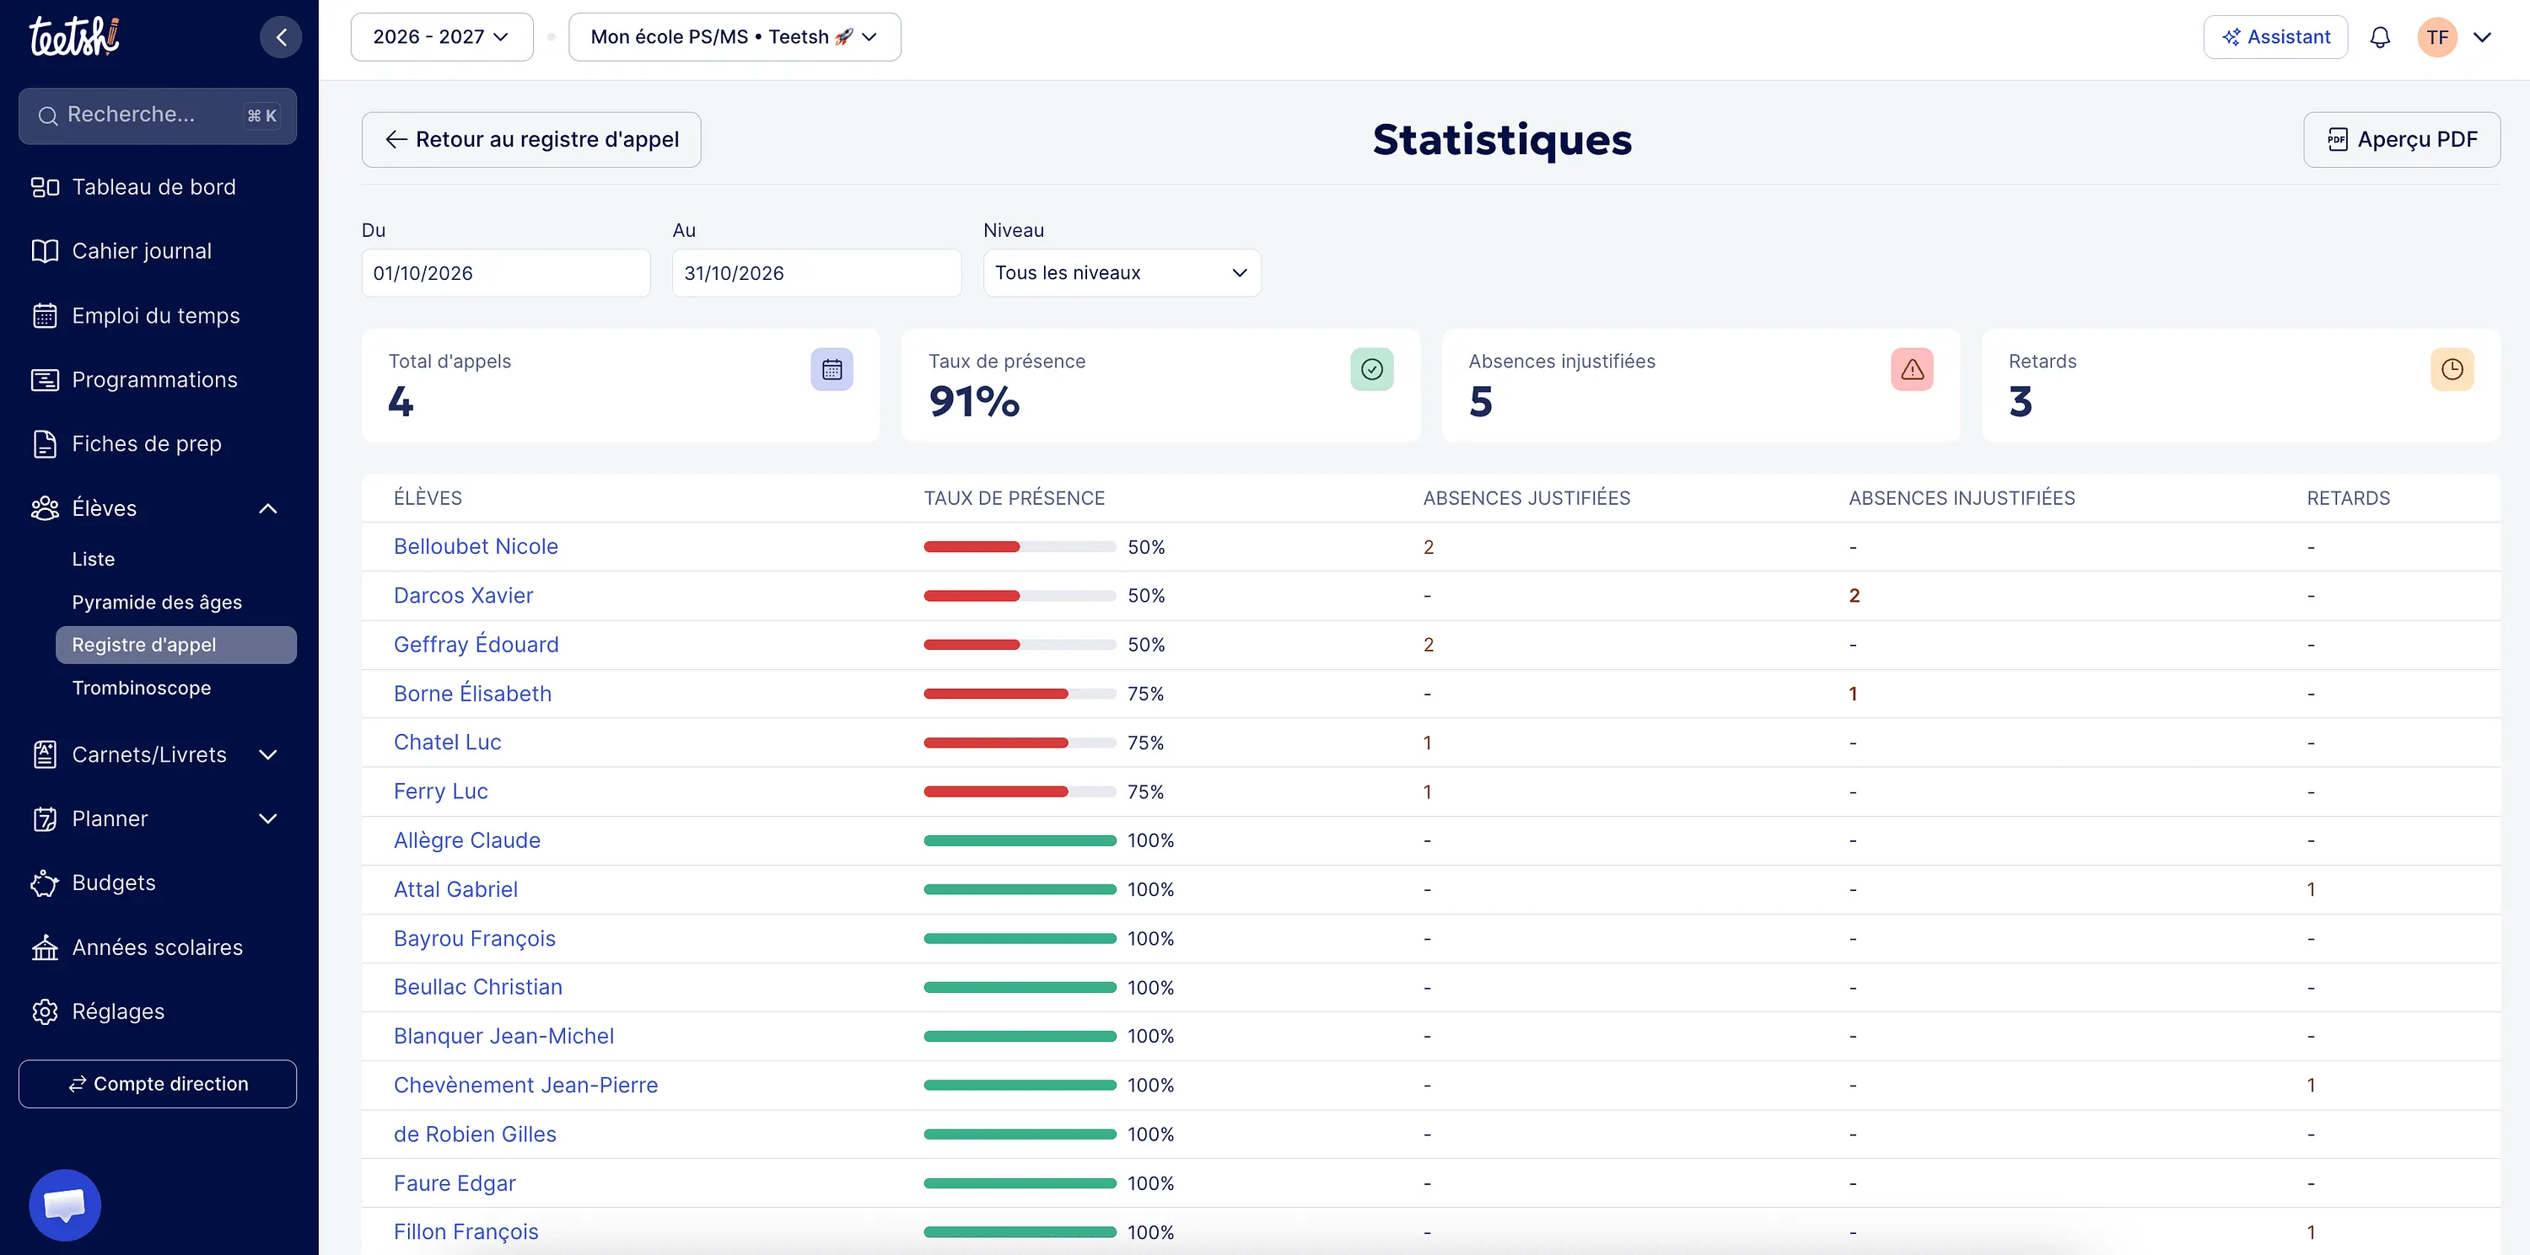Screen dimensions: 2530x1255
Task: Click the Total d'appels calendar icon
Action: pos(832,370)
